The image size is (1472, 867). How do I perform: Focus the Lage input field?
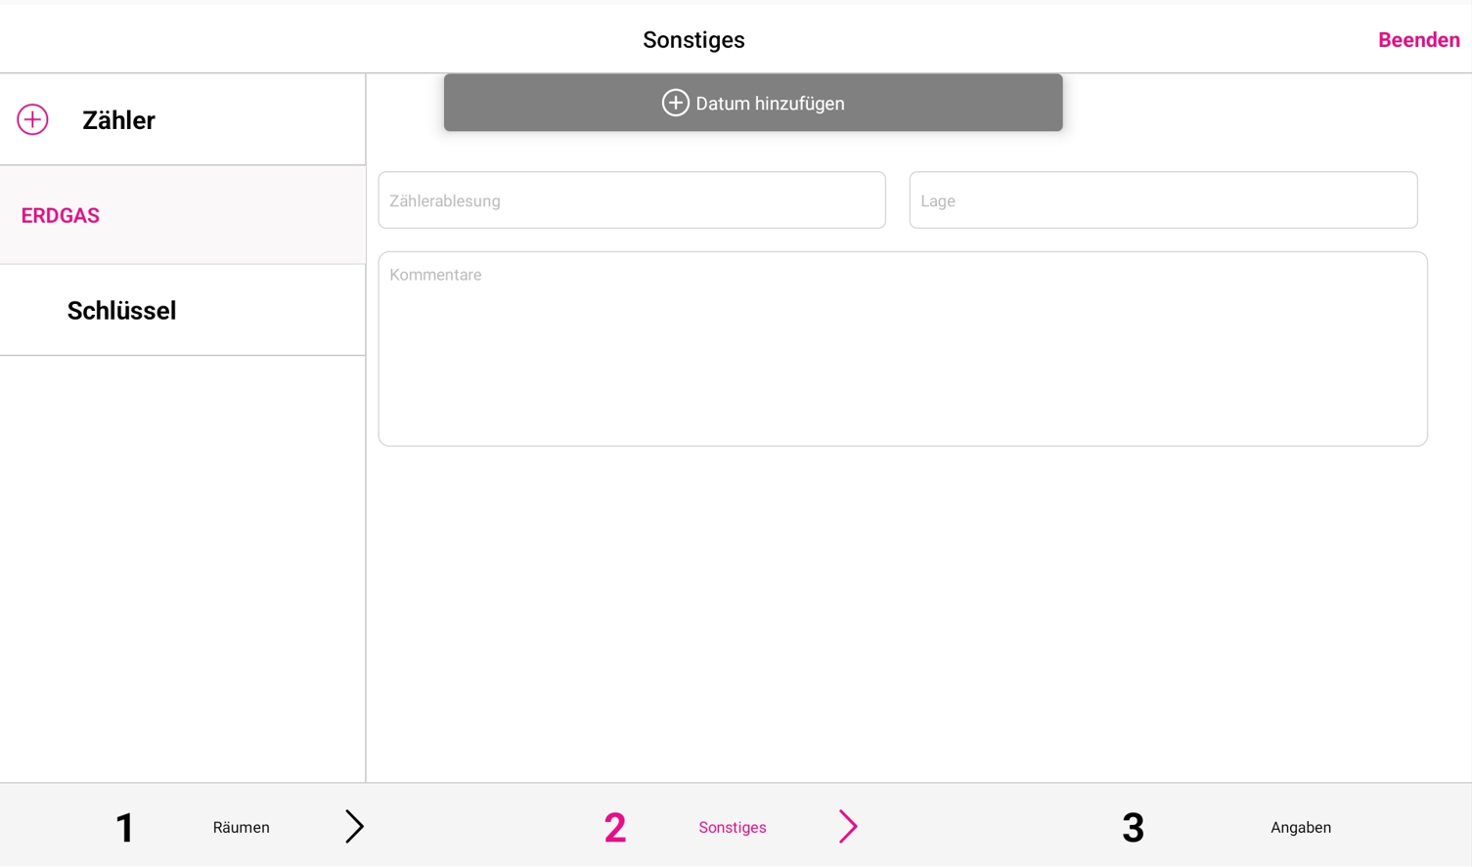pyautogui.click(x=1163, y=200)
